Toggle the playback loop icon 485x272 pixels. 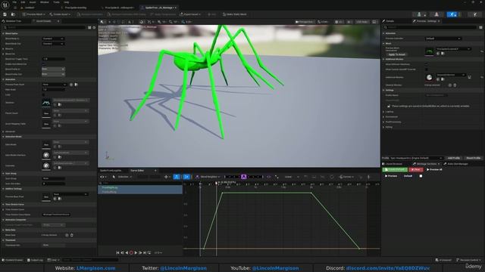click(149, 252)
